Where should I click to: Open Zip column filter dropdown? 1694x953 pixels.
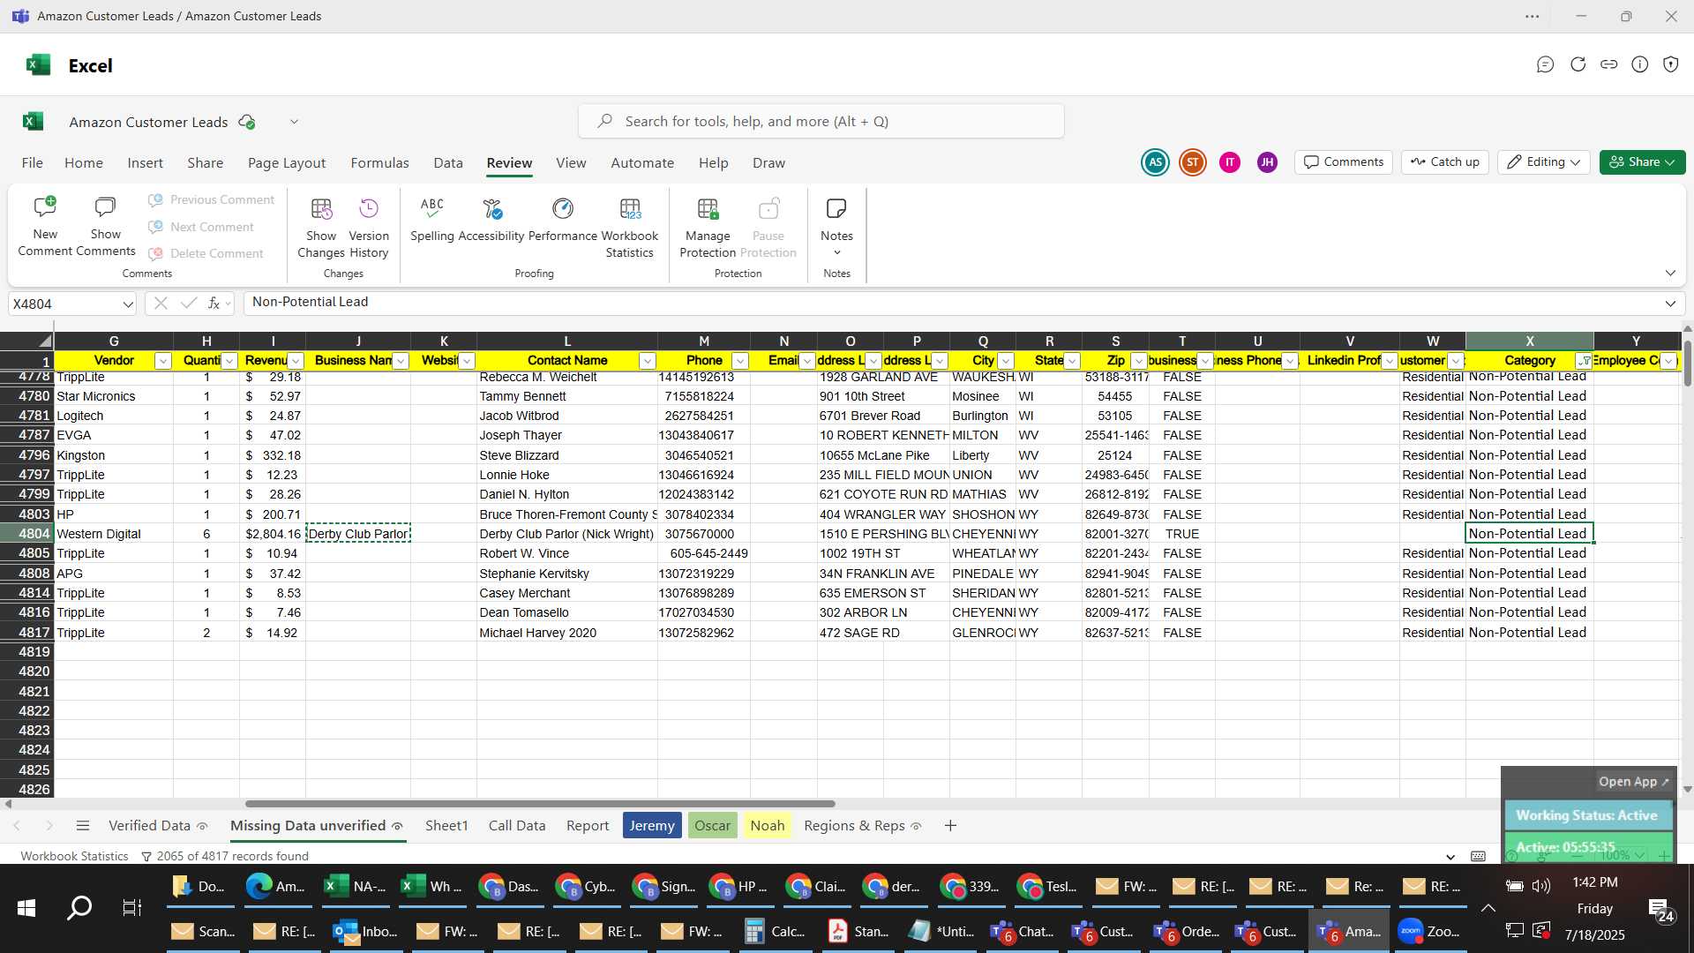tap(1138, 361)
